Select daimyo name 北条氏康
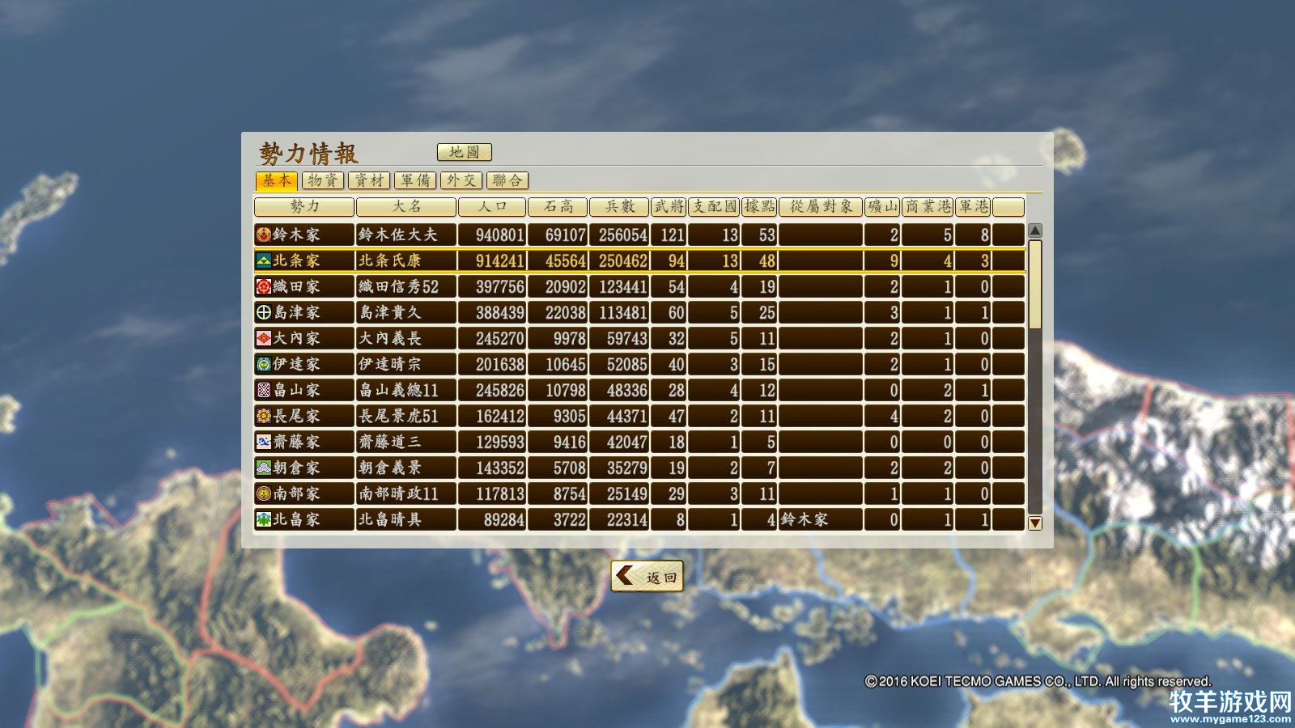This screenshot has width=1295, height=728. tap(389, 260)
